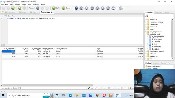Image resolution: width=175 pixels, height=98 pixels.
Task: Switch to the Bookmarks tab
Action: click(159, 12)
